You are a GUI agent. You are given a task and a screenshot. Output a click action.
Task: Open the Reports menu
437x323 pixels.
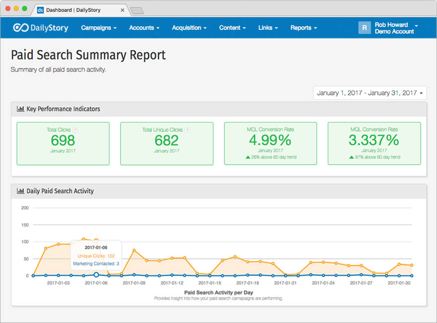click(x=303, y=28)
